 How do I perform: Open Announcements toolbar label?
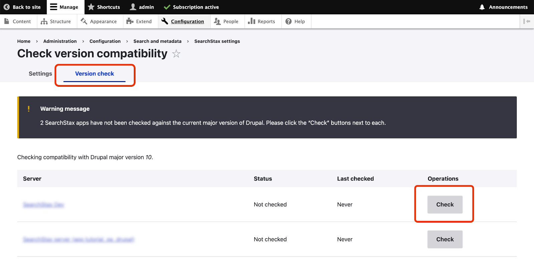pyautogui.click(x=508, y=7)
